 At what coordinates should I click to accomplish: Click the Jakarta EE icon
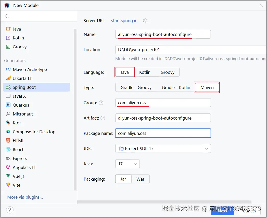click(x=8, y=78)
